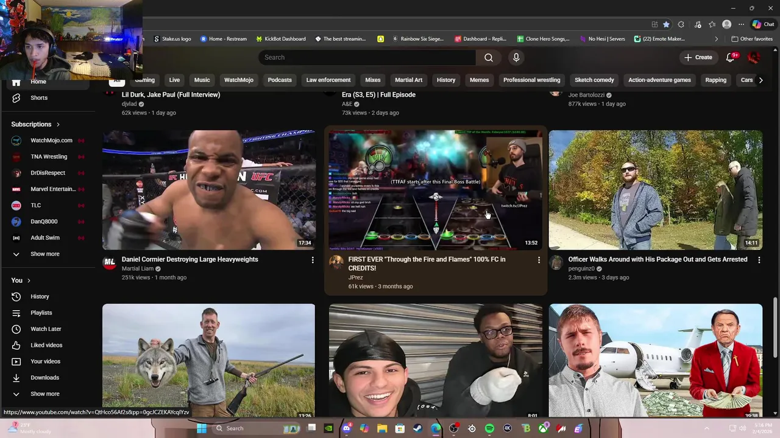
Task: Click the Windows Start button
Action: pos(201,428)
